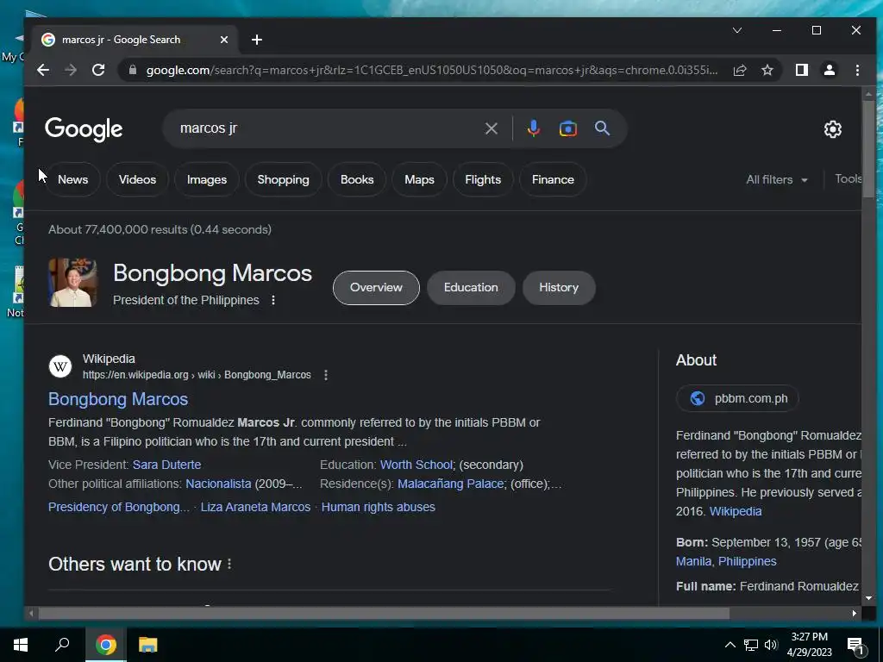The image size is (883, 662).
Task: Open the Malacañang Palace link
Action: click(450, 484)
